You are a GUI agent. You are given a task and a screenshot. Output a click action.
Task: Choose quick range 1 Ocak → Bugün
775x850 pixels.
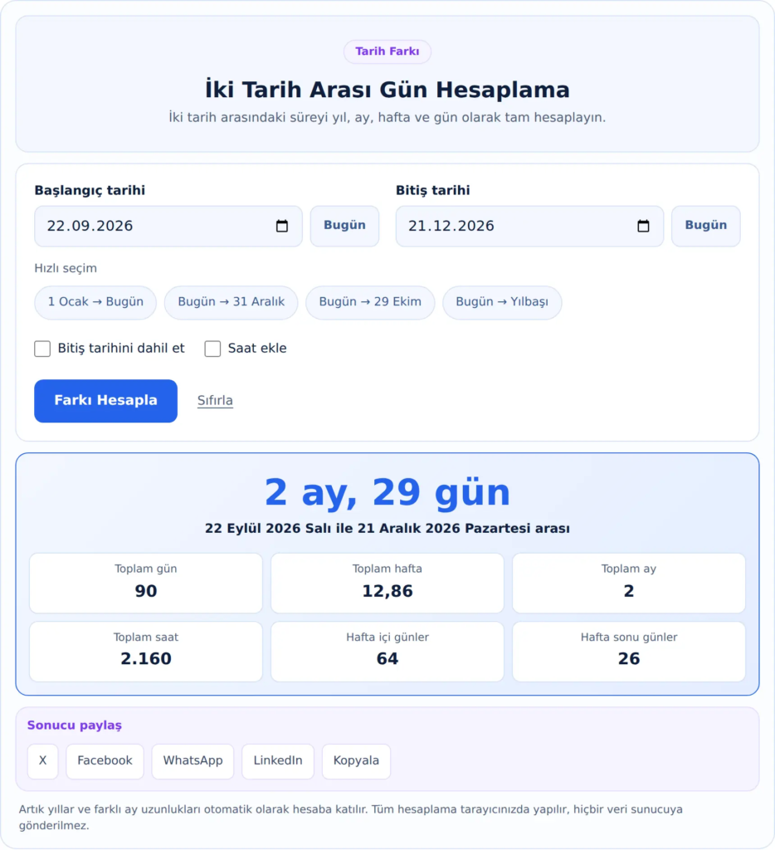tap(95, 302)
